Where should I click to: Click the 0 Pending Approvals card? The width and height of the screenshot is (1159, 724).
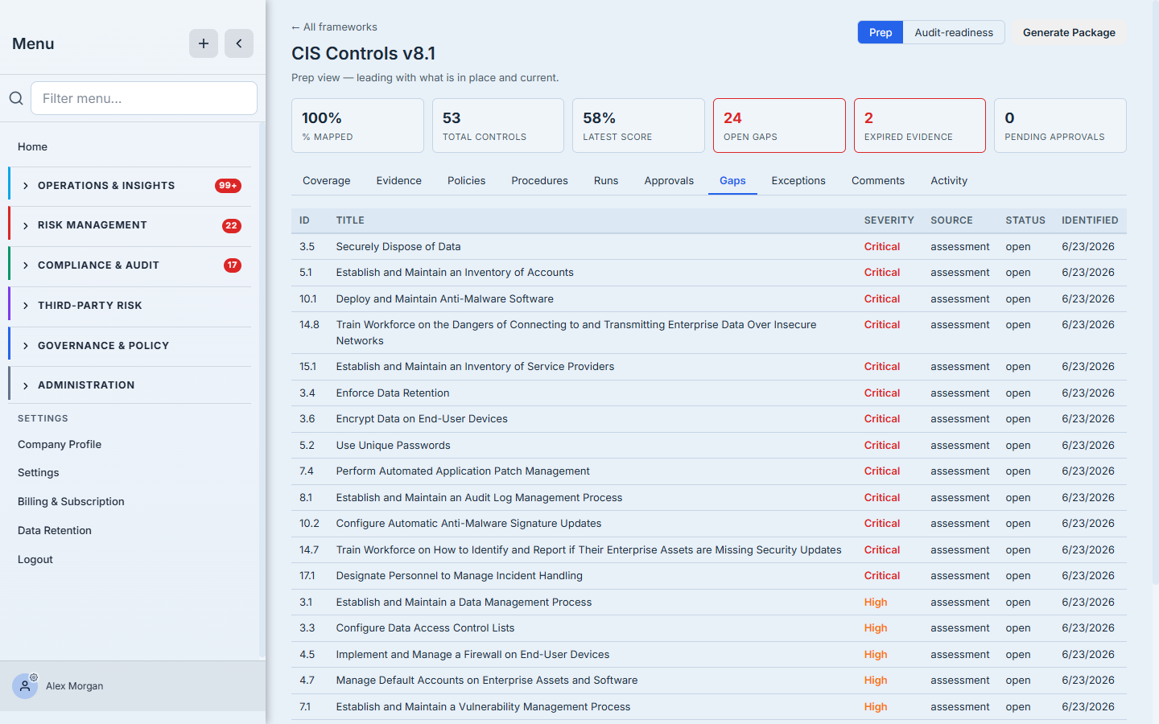pyautogui.click(x=1060, y=125)
